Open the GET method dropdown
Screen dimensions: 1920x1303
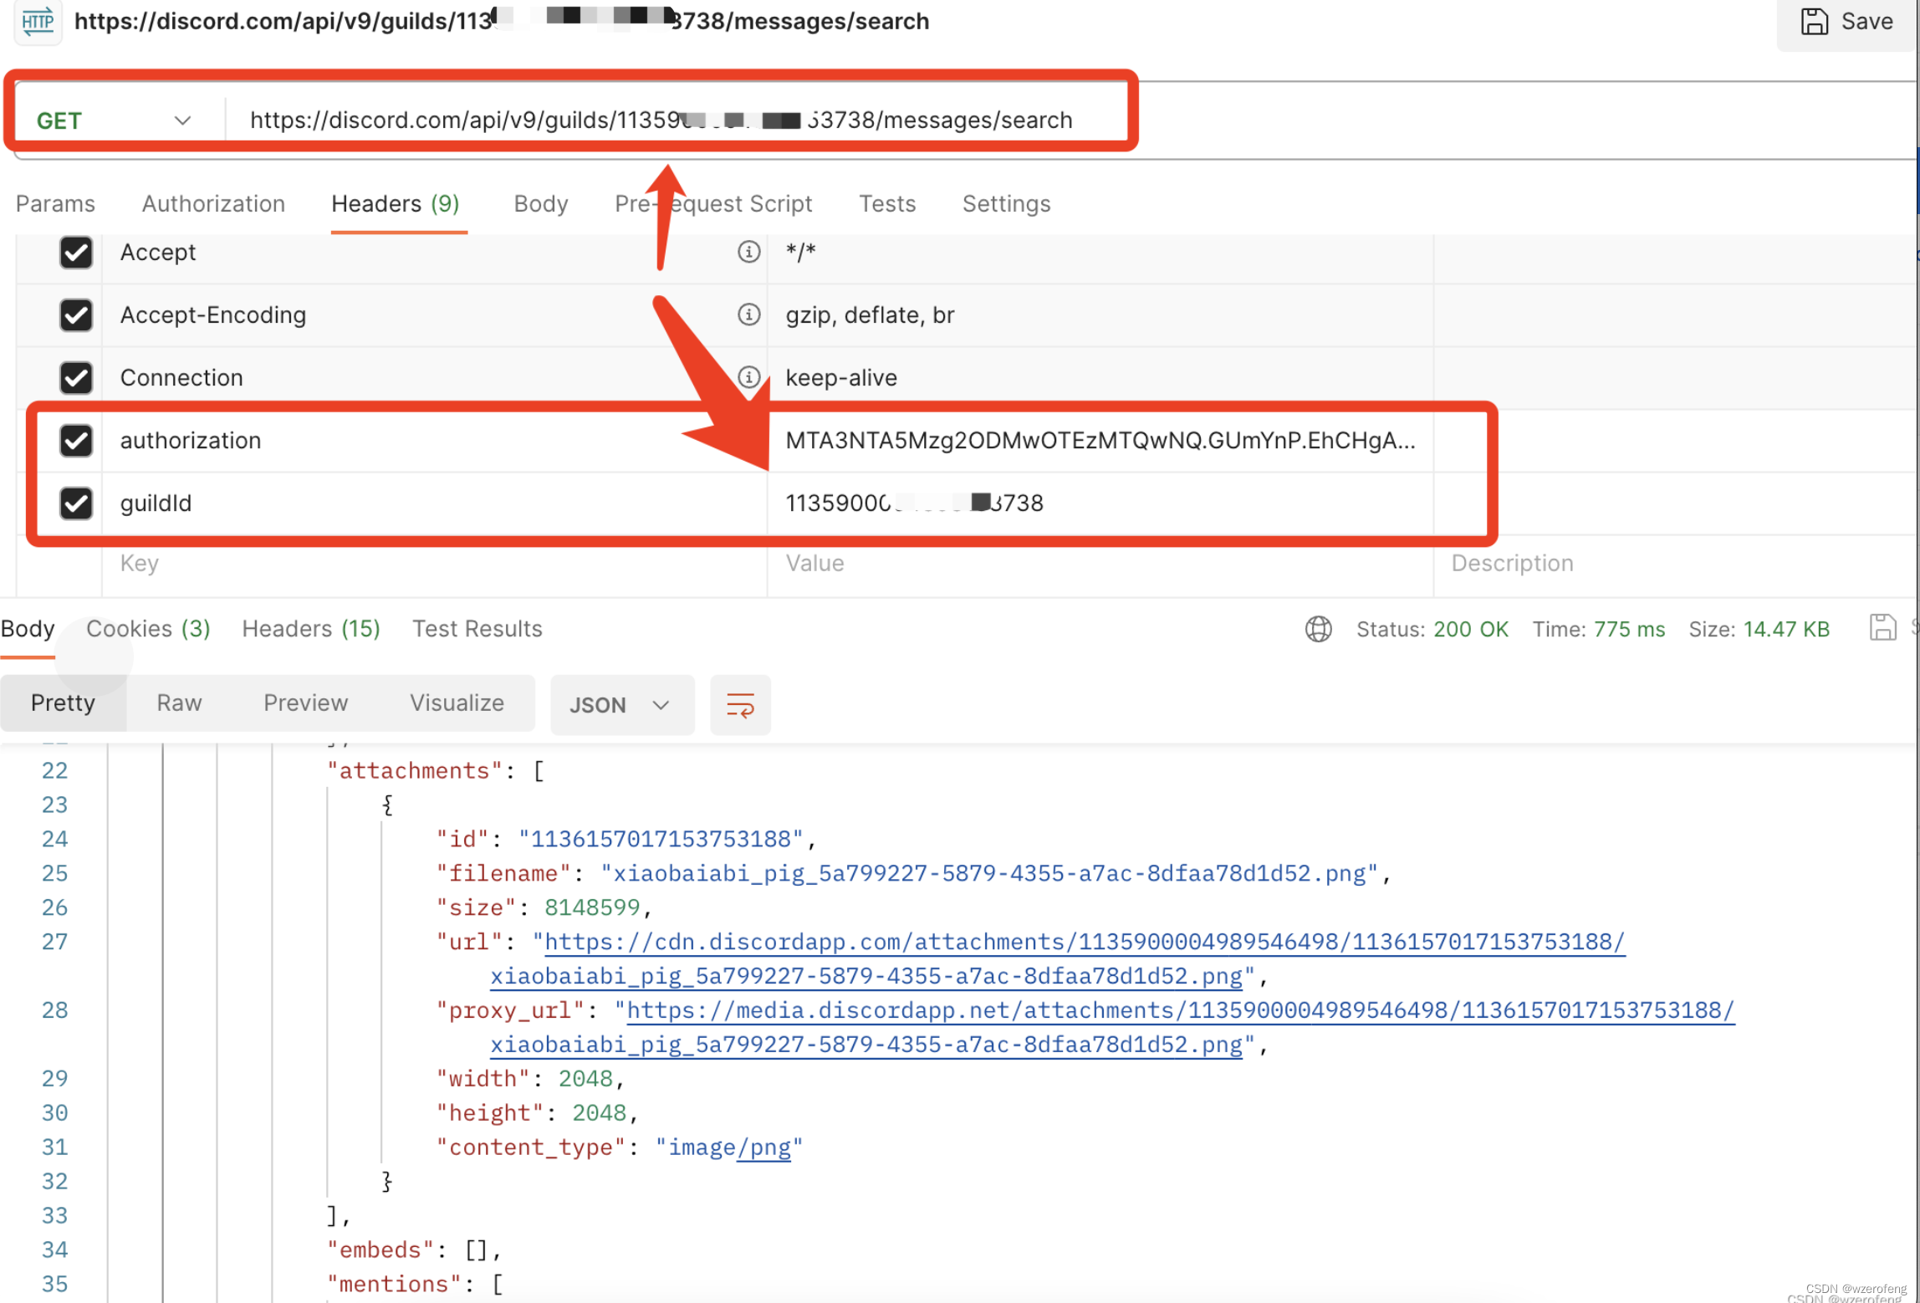(x=115, y=120)
